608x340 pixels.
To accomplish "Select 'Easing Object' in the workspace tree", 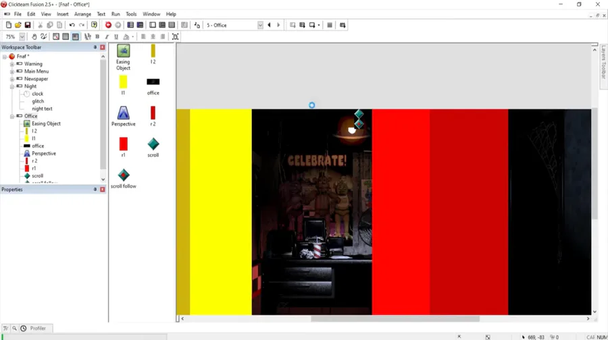I will (46, 123).
